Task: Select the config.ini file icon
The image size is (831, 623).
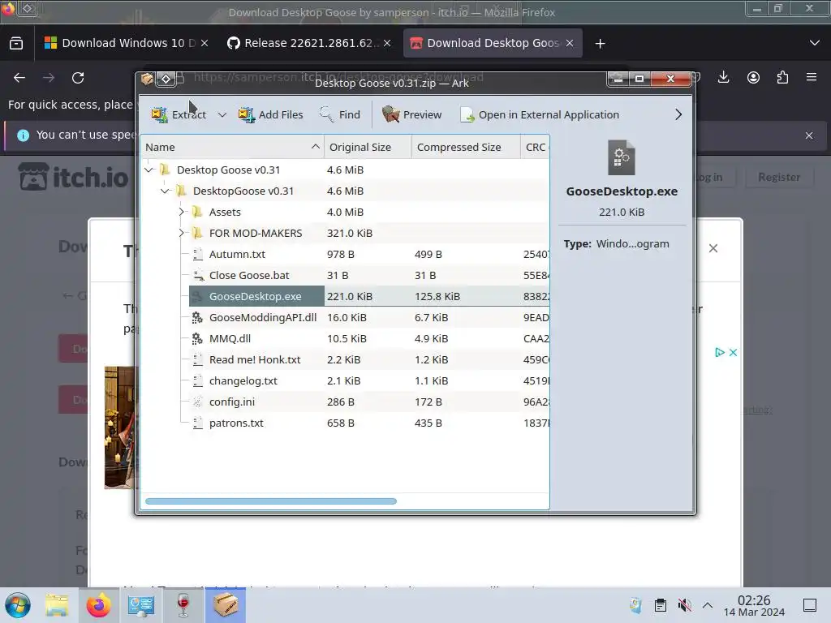Action: 198,402
